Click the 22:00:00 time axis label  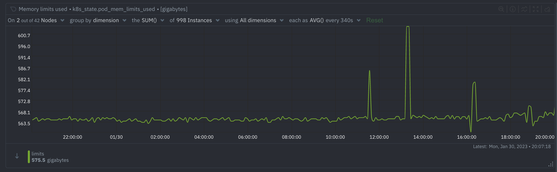pyautogui.click(x=72, y=137)
